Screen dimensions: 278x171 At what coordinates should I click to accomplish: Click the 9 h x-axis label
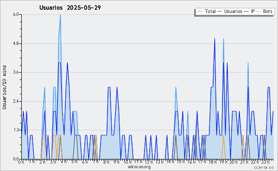point(117,162)
